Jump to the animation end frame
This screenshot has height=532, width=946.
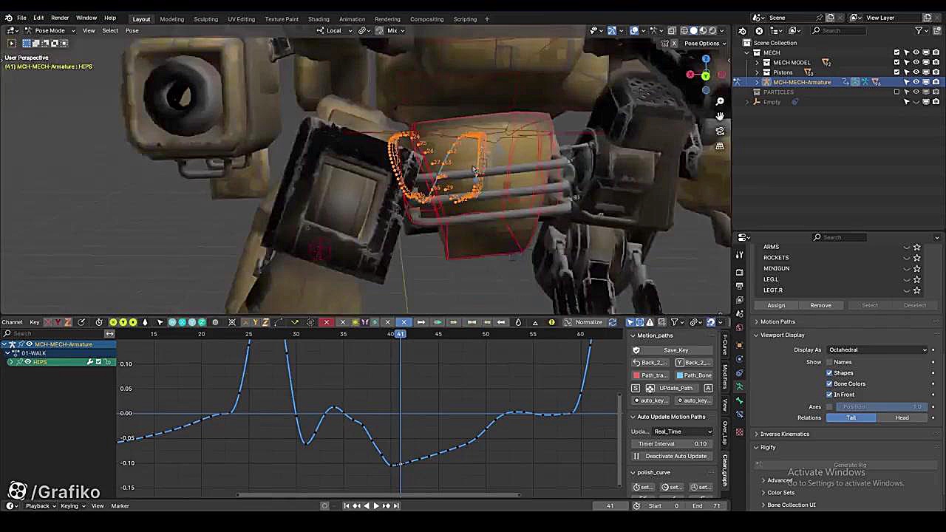click(x=396, y=506)
